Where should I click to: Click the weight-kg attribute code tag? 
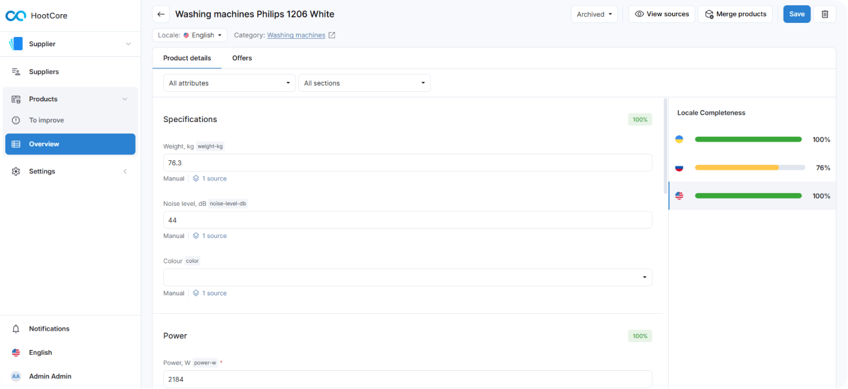click(210, 146)
